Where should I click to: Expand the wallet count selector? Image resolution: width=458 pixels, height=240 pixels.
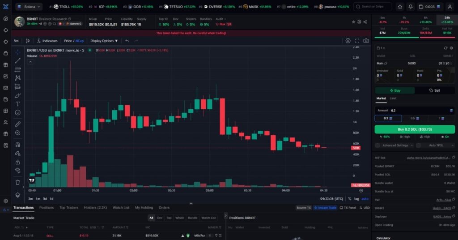(x=381, y=48)
